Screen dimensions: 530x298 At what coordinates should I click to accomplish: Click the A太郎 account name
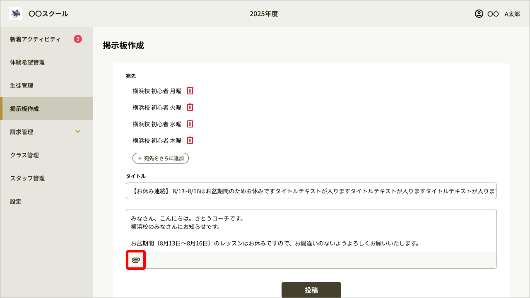tap(512, 13)
